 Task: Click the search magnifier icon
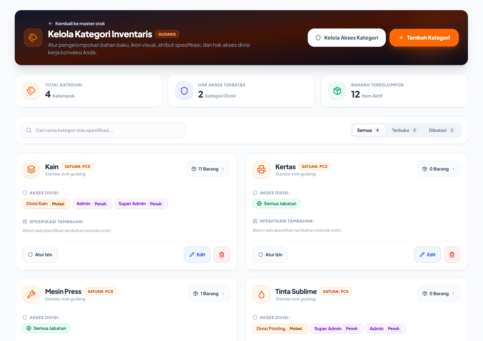(x=29, y=130)
